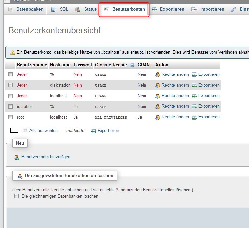Click the export icon beside Exportieren tab

click(x=154, y=9)
